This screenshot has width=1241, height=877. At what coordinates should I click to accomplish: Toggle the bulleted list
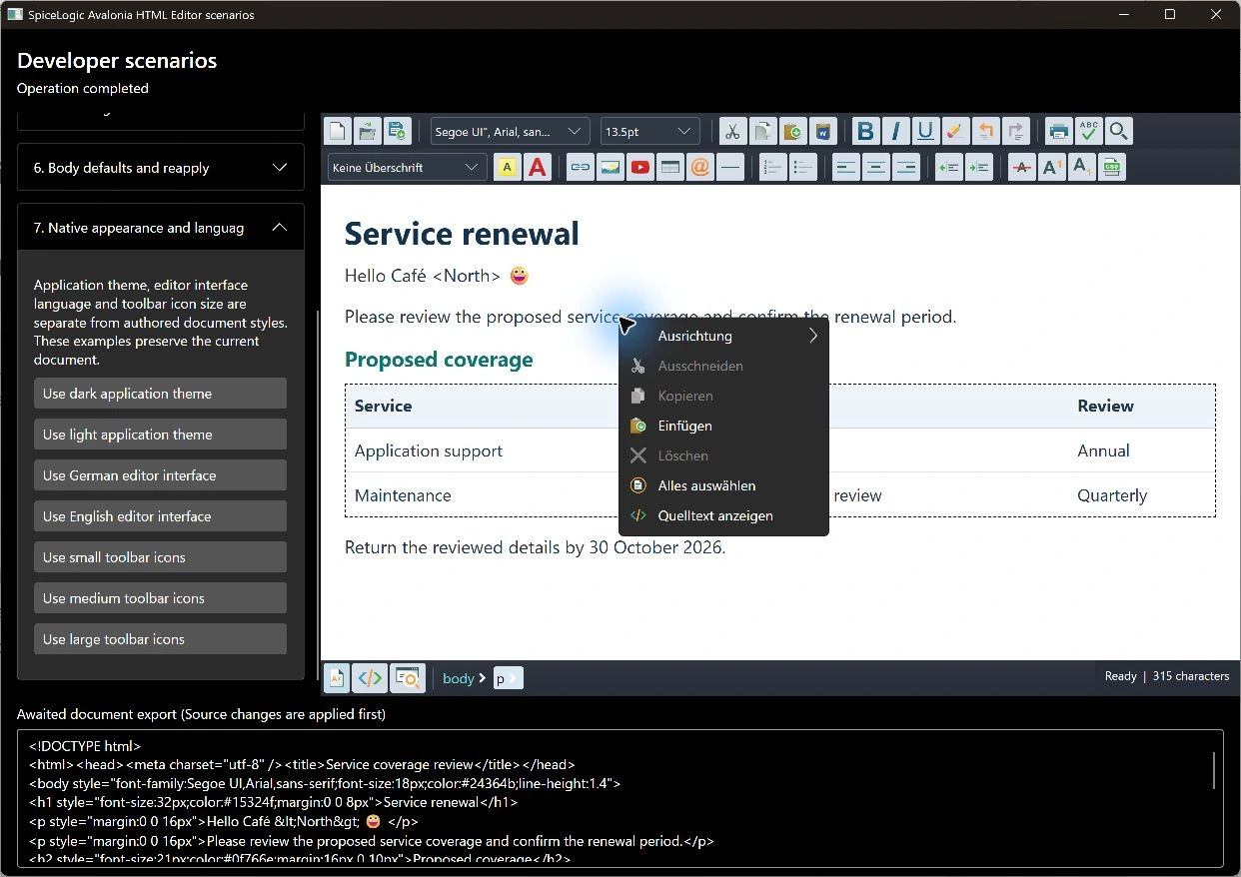803,168
